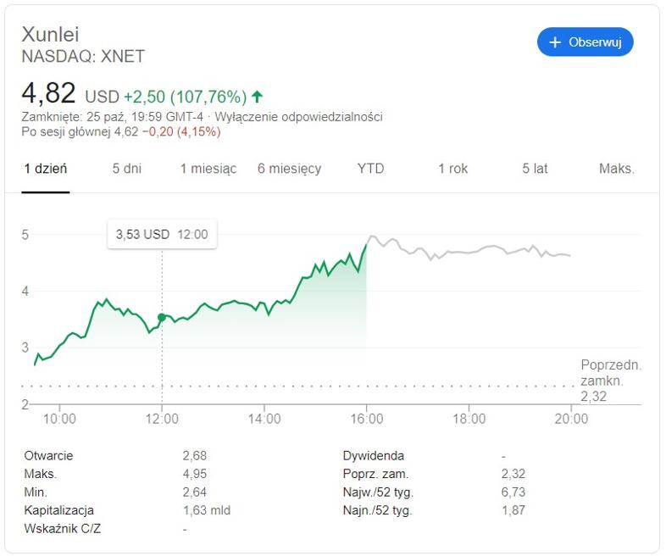Show the Maks. full history range
The image size is (666, 556).
point(616,169)
